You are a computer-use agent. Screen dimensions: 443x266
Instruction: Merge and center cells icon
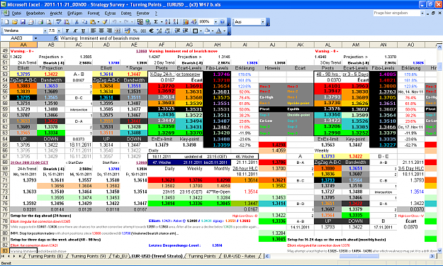click(118, 31)
